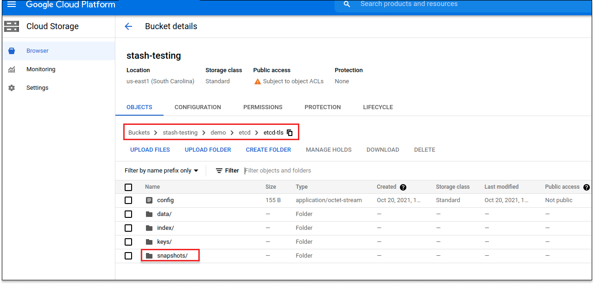Image resolution: width=594 pixels, height=284 pixels.
Task: Navigate to demo in the breadcrumb
Action: (218, 133)
